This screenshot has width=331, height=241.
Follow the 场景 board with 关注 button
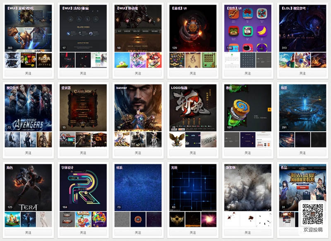click(302, 153)
